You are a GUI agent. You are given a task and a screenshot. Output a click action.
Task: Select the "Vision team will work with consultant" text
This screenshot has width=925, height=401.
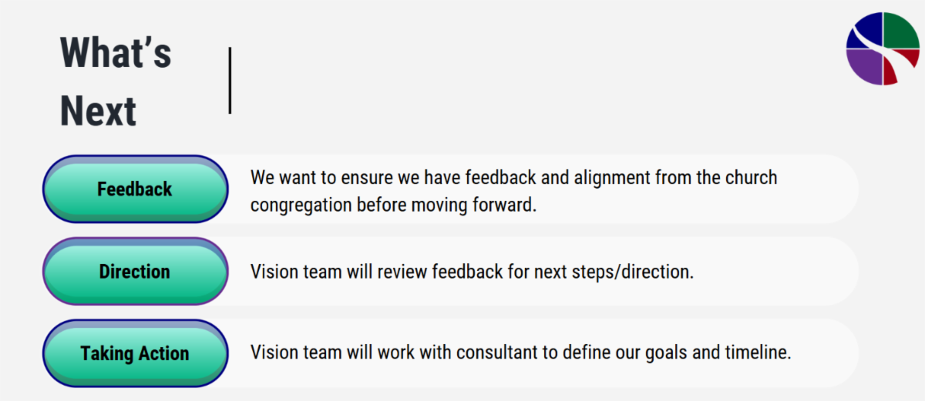pos(520,353)
